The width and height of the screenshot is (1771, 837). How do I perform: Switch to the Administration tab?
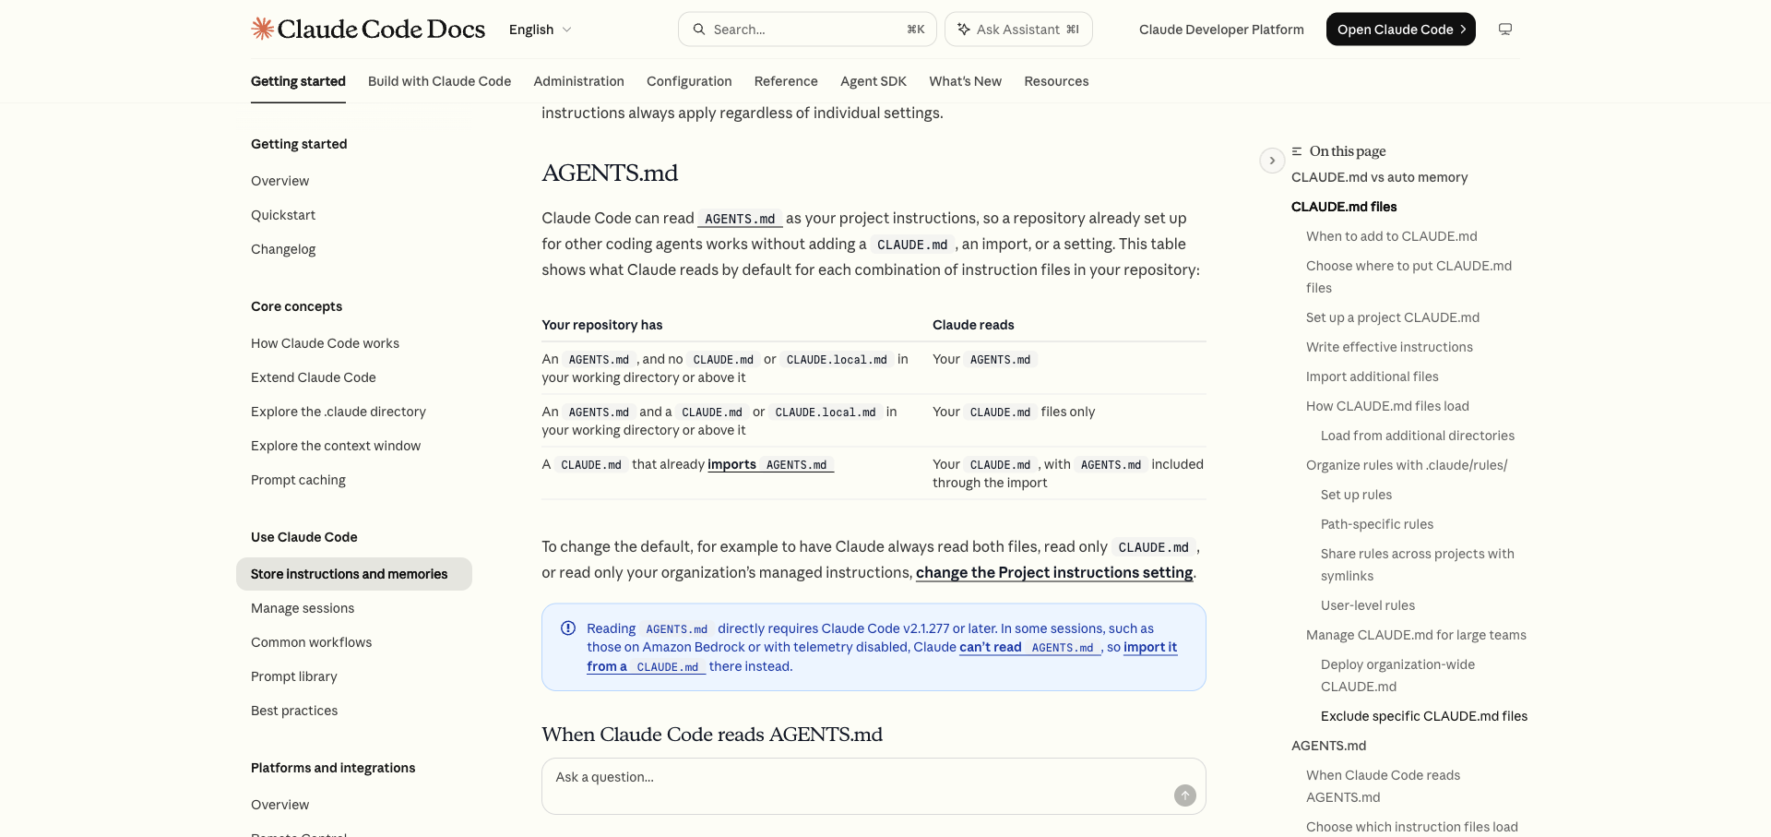(x=578, y=81)
